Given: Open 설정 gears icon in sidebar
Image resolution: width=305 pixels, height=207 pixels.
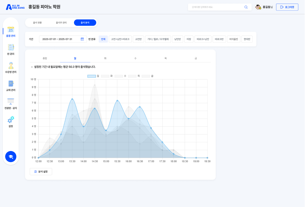Looking at the screenshot, I should pyautogui.click(x=11, y=120).
